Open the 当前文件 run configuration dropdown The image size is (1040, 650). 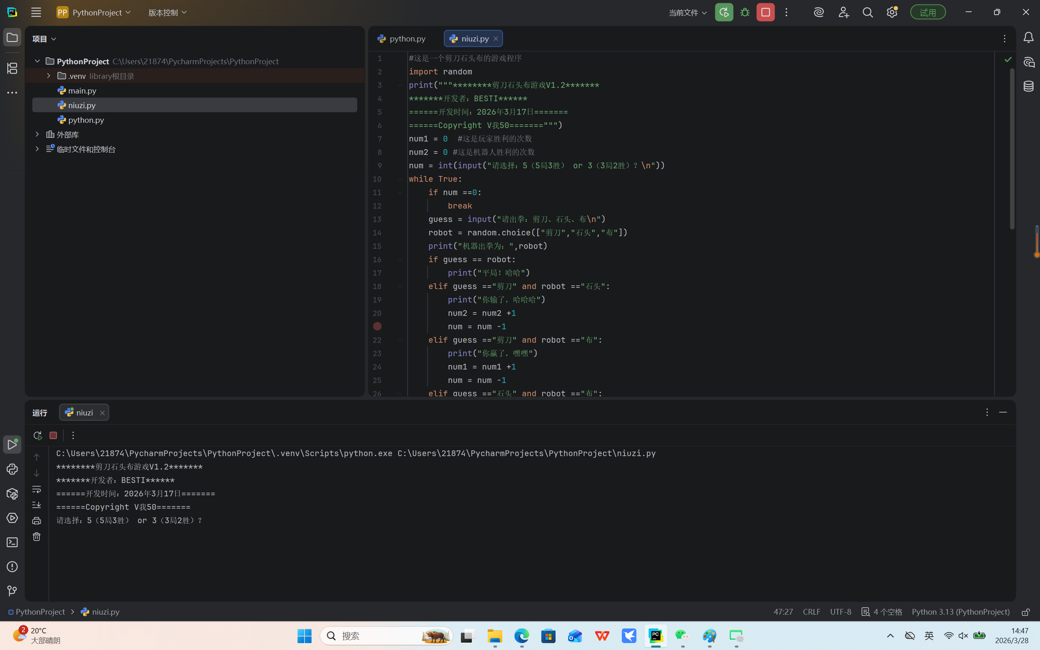point(688,13)
